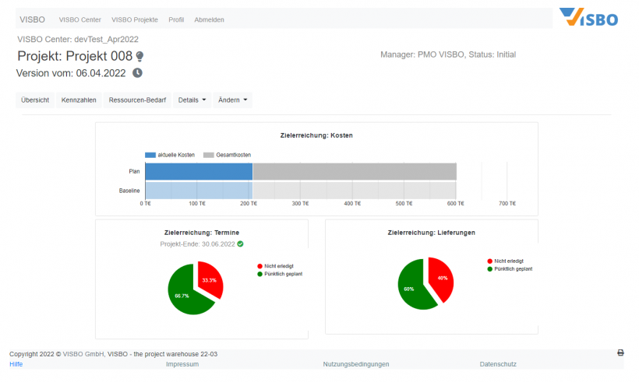Viewport: 639px width, 382px height.
Task: Open VISBO Center in the navigation bar
Action: (x=80, y=19)
